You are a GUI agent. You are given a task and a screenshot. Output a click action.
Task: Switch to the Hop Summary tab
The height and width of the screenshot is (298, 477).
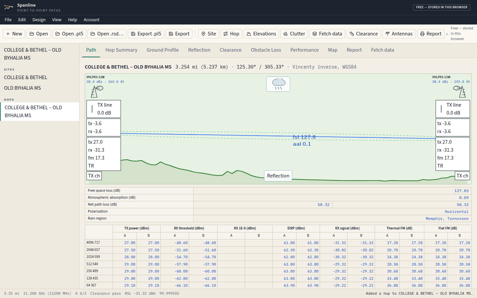click(121, 50)
